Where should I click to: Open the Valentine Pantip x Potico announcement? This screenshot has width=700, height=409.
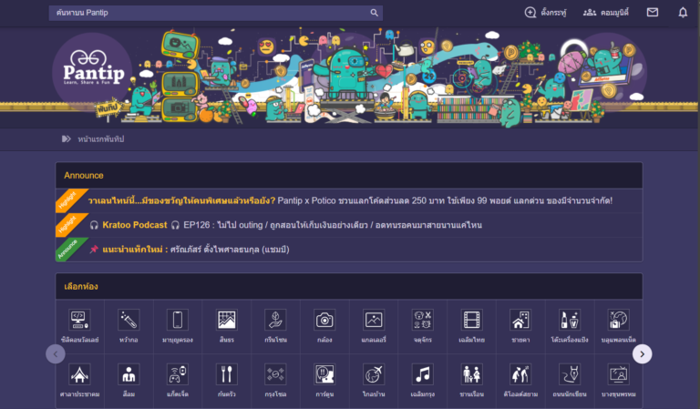[350, 200]
